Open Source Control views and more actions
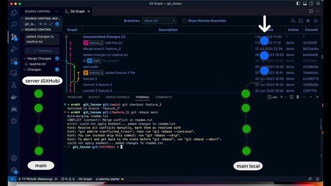Viewport: 331px width, 186px height. tap(57, 11)
